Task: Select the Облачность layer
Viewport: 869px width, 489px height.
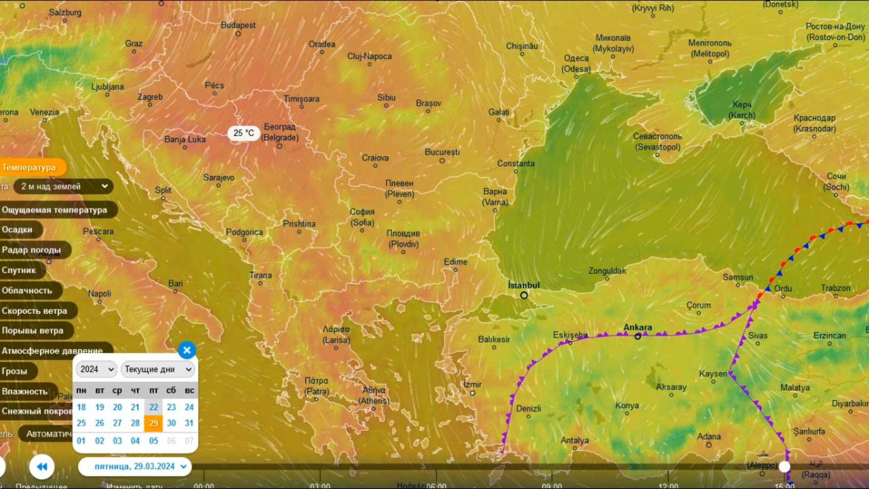Action: click(x=27, y=291)
